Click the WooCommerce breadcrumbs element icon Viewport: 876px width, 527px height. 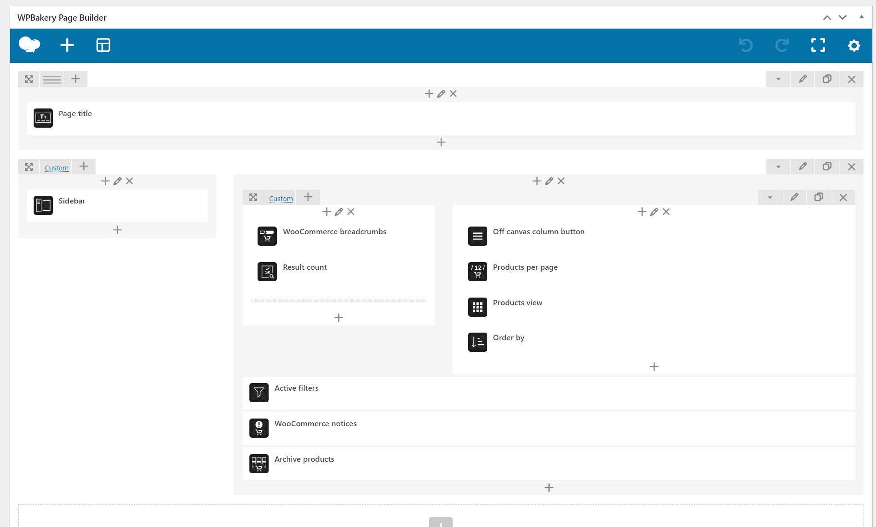267,236
